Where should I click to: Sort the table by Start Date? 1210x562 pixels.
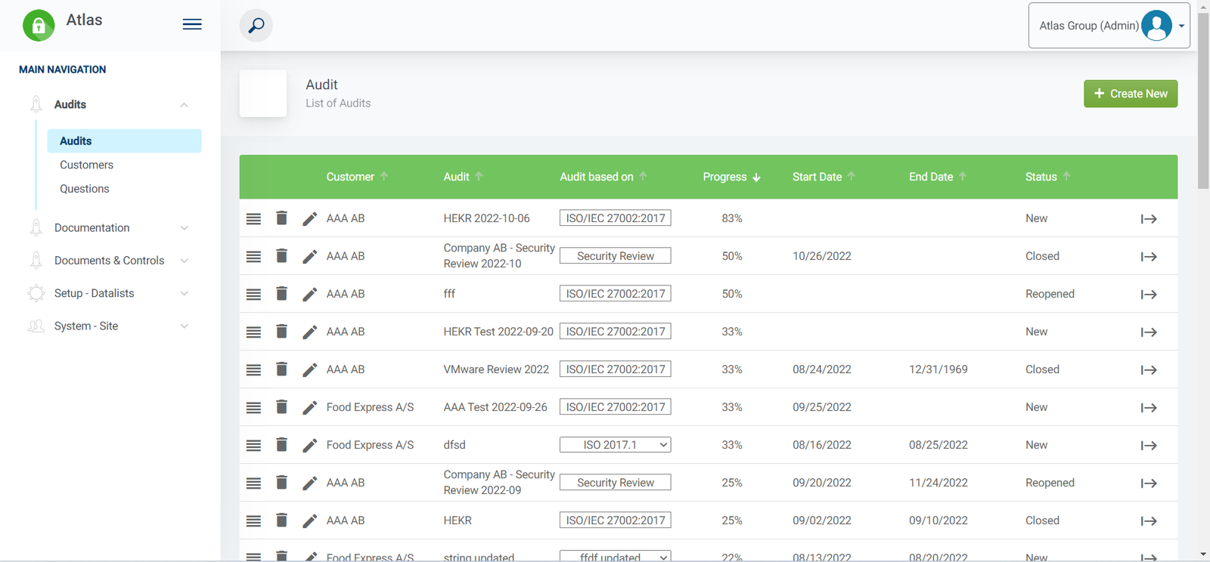824,177
